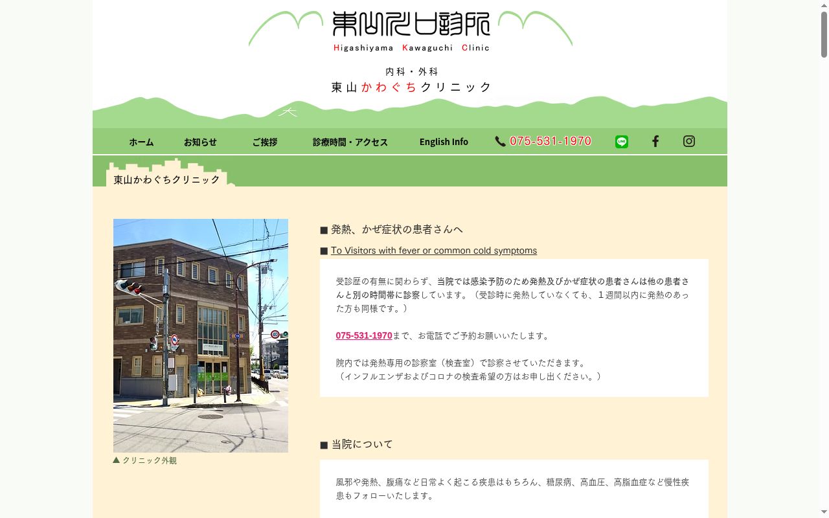Click the page vertical scrollbar thumb
The width and height of the screenshot is (829, 518).
pyautogui.click(x=824, y=34)
